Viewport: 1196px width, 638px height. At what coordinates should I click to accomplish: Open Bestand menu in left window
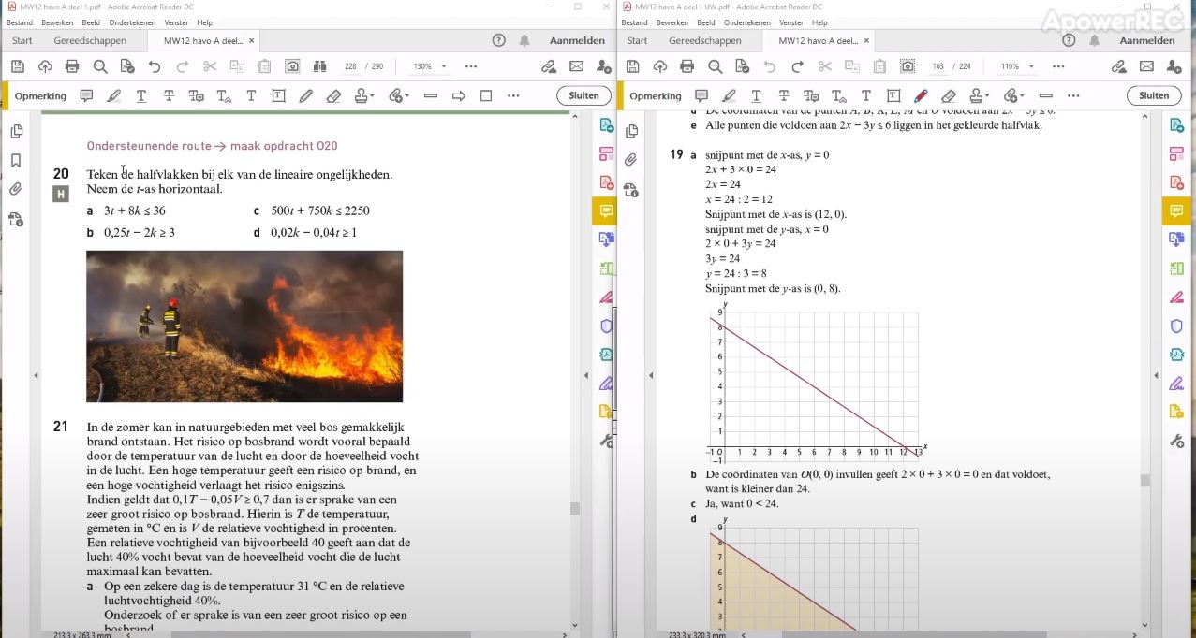click(x=20, y=22)
